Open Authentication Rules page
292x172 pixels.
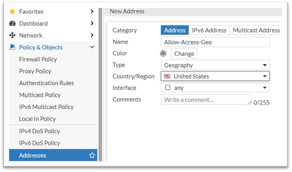click(46, 83)
